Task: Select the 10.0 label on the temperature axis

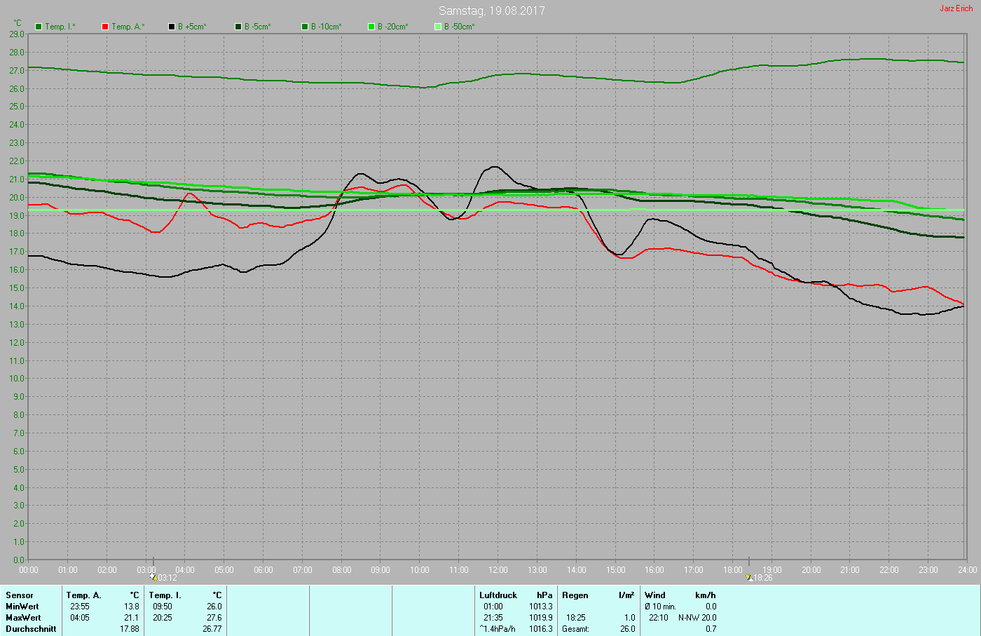Action: pos(17,379)
